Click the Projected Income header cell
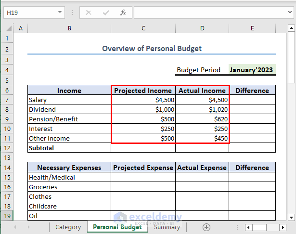296x234 pixels. [x=143, y=90]
